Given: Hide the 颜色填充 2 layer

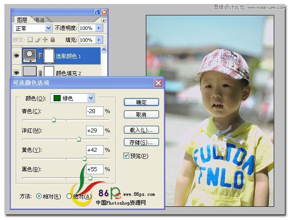Looking at the screenshot, I should (17, 73).
